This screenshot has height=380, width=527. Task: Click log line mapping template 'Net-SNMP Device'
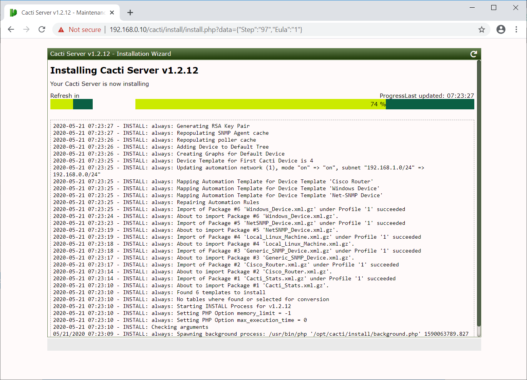[218, 196]
